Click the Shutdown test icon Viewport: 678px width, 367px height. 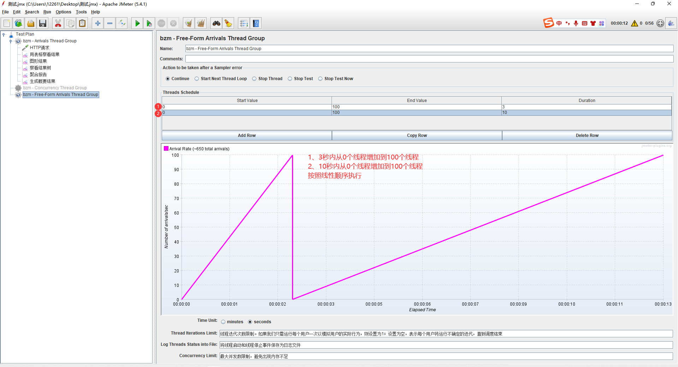point(173,23)
